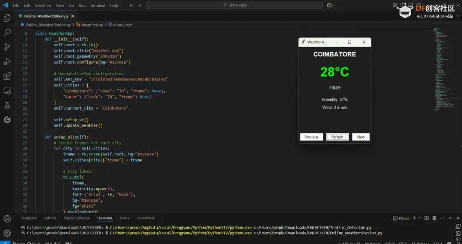462x244 pixels.
Task: Open the Manage gear icon
Action: [7, 233]
